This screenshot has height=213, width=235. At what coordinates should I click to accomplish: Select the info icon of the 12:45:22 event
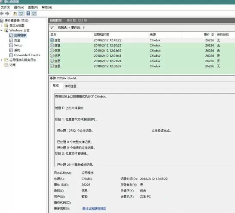click(x=52, y=40)
